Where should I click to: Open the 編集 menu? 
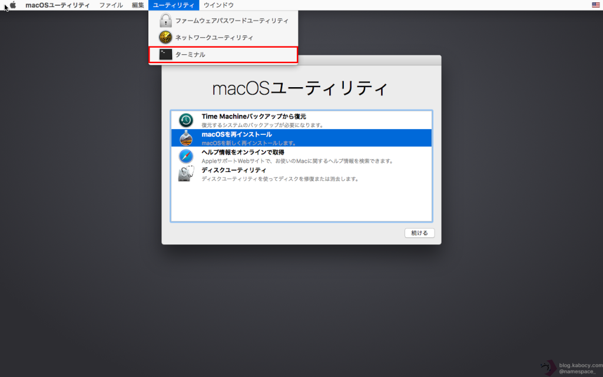[138, 5]
